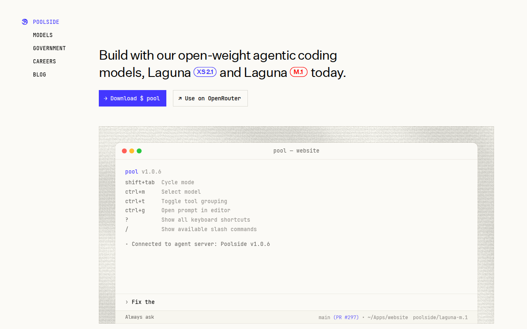Click 'Show available slash commands' text
The width and height of the screenshot is (527, 329).
(209, 229)
